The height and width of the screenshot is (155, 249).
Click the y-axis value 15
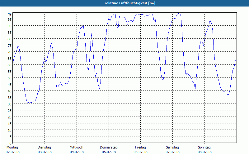pyautogui.click(x=10, y=124)
